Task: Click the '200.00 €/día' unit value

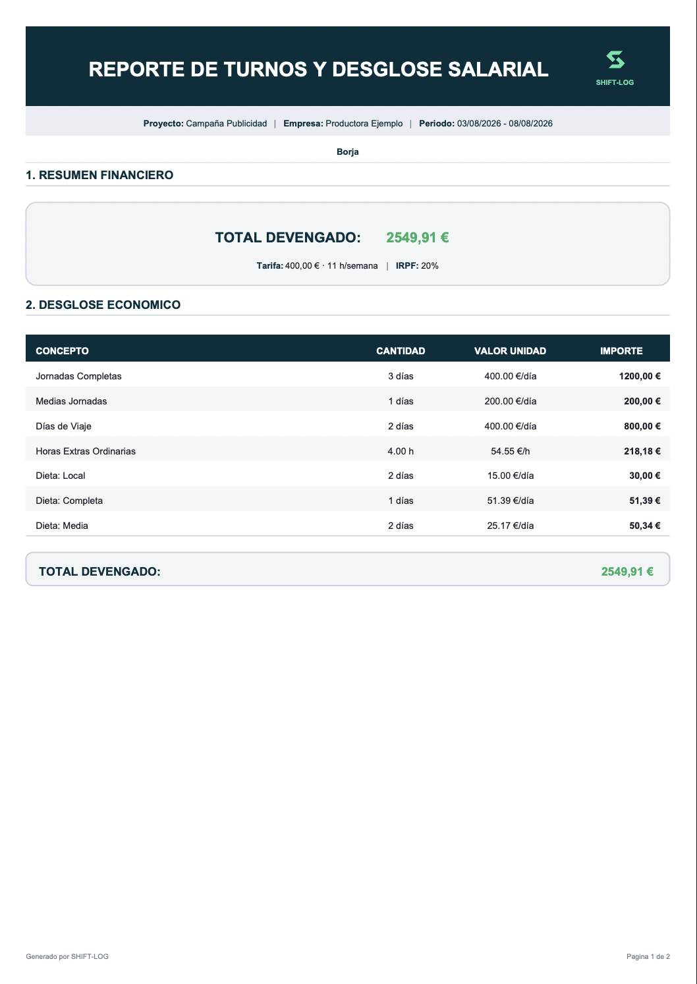Action: pyautogui.click(x=511, y=402)
